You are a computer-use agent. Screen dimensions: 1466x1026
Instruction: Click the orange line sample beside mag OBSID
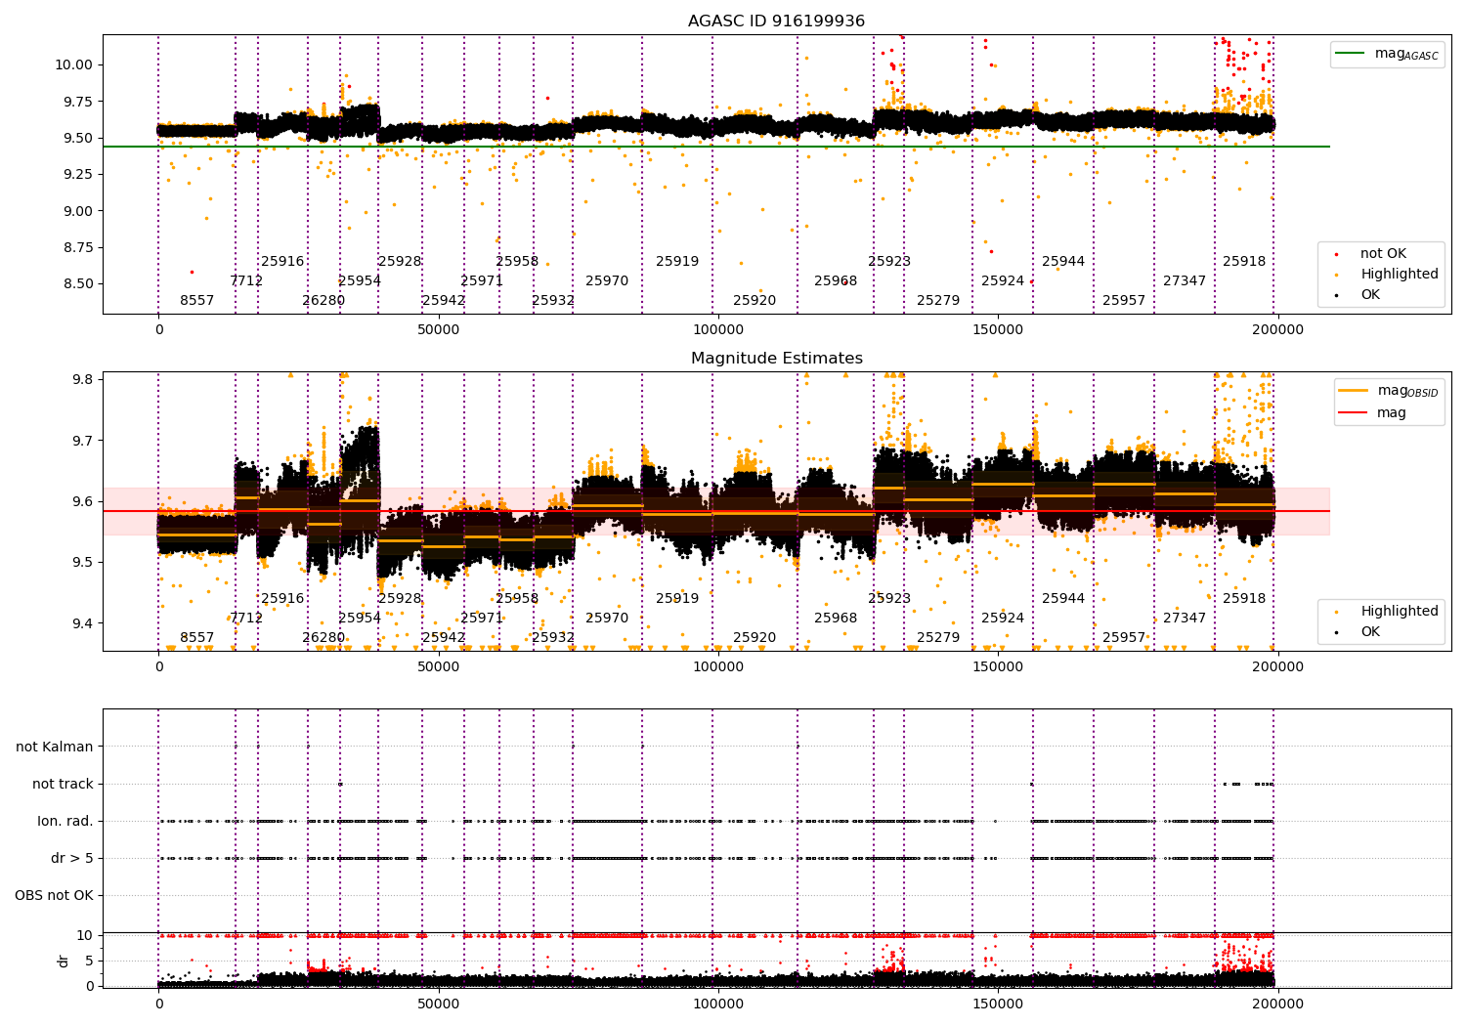(x=1353, y=391)
